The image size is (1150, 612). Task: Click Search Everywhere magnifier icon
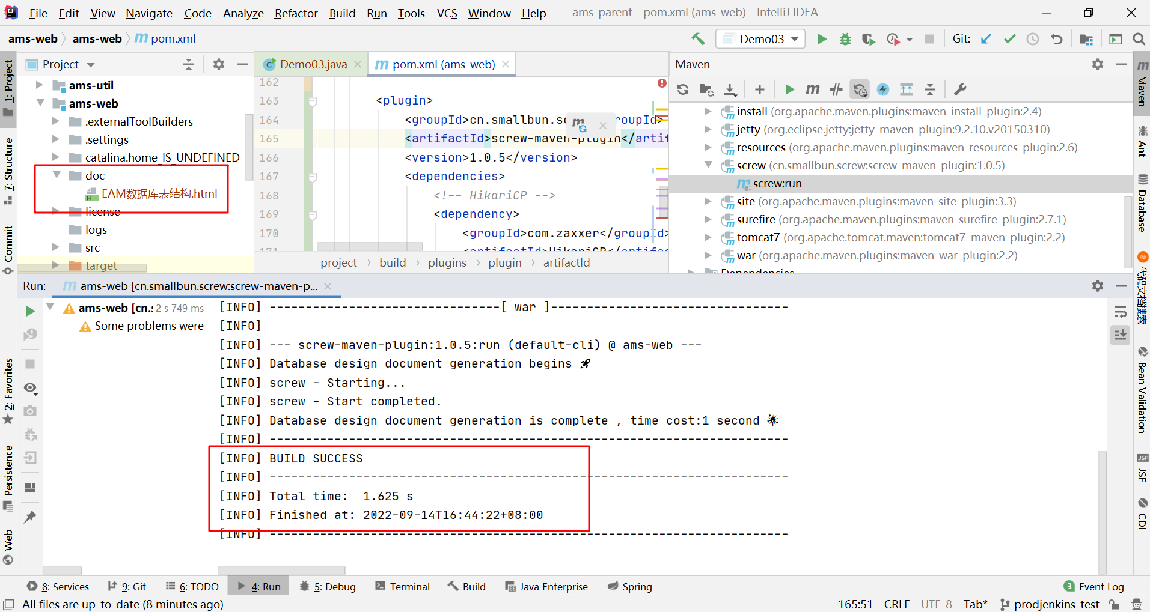click(x=1139, y=39)
